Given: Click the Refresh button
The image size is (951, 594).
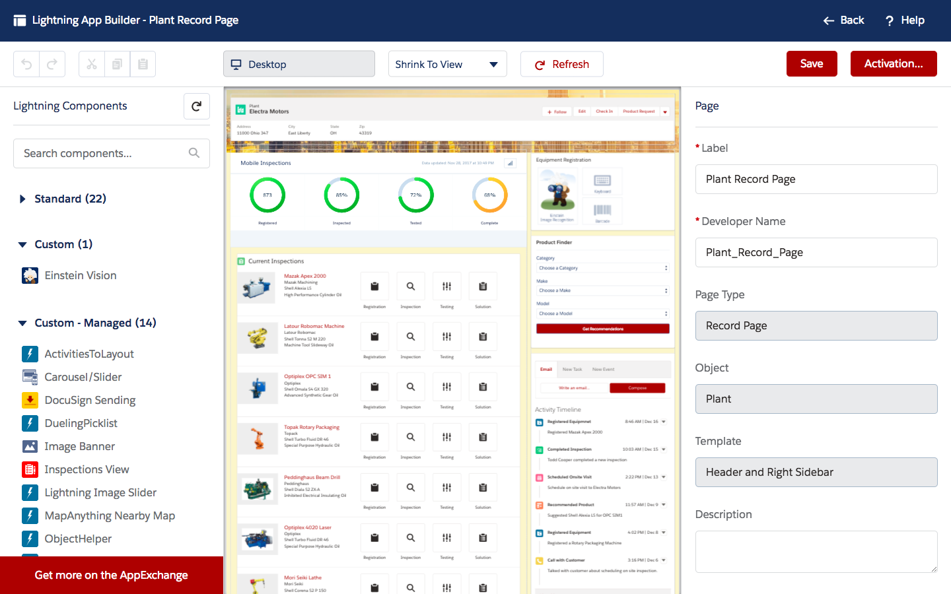Looking at the screenshot, I should point(562,64).
